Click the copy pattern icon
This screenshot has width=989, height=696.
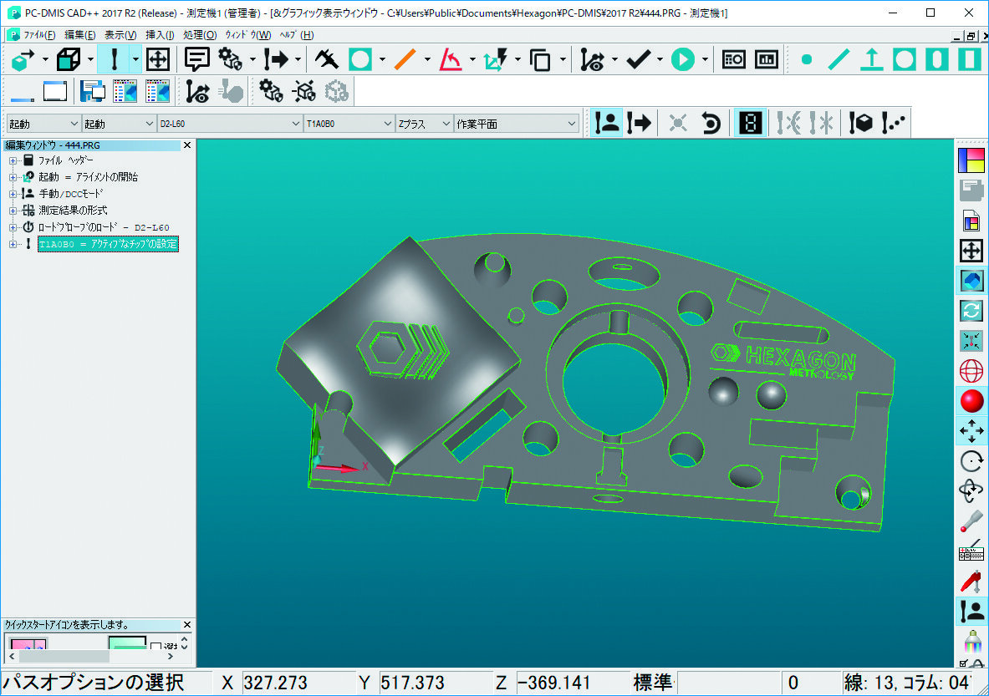tap(540, 60)
